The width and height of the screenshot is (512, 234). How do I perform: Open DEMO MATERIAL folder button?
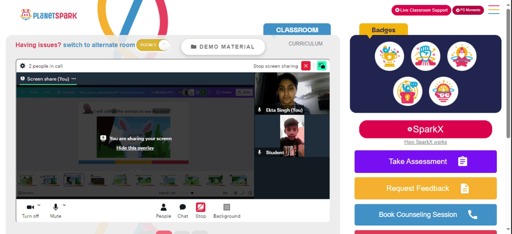223,47
